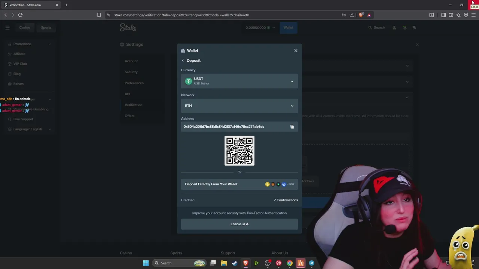Bookmark this page in Brave
The image size is (479, 269).
tap(99, 15)
